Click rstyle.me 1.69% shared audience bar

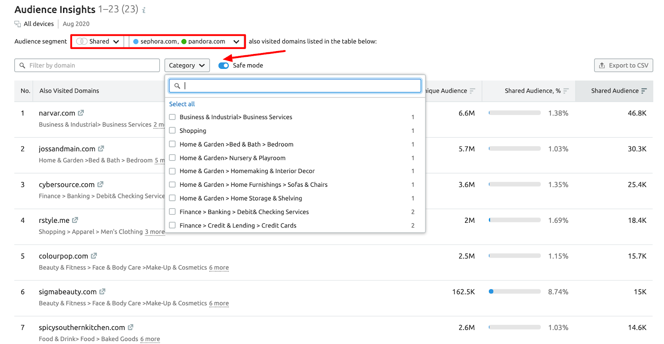coord(515,220)
